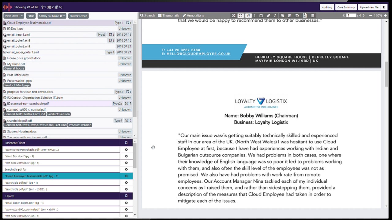The image size is (392, 220).
Task: Open email_inner1.eml file
Action: click(67, 35)
